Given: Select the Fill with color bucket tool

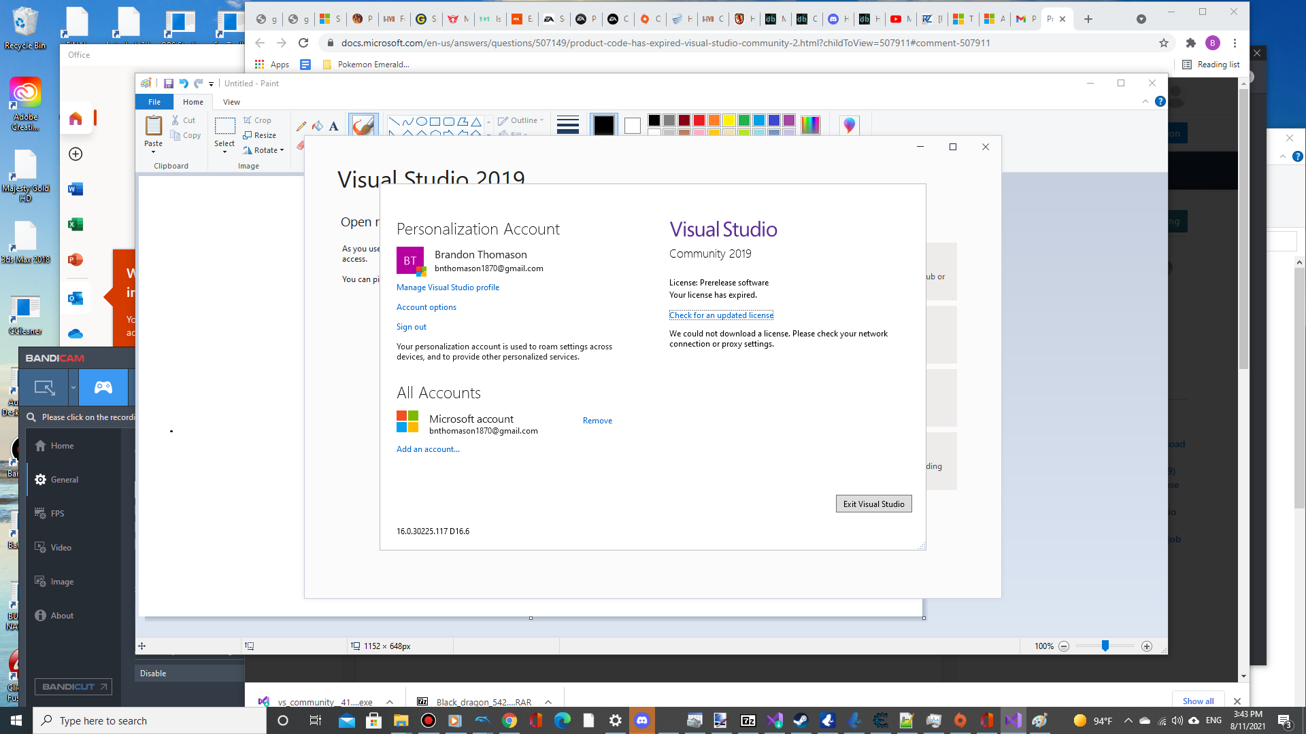Looking at the screenshot, I should tap(317, 126).
